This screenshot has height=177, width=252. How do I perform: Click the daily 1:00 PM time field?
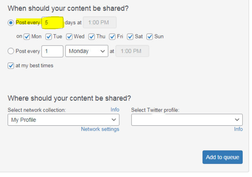point(100,22)
